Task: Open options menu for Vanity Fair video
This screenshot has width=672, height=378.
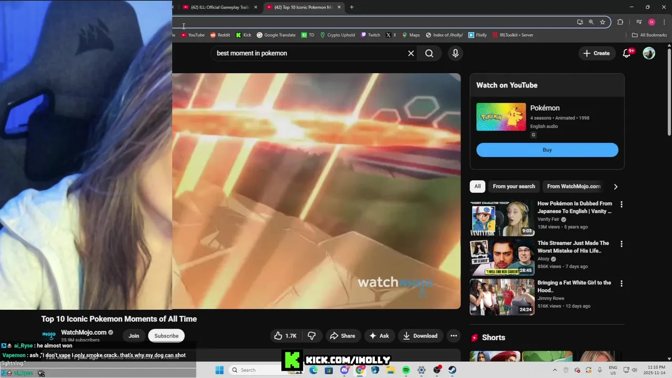Action: click(622, 204)
